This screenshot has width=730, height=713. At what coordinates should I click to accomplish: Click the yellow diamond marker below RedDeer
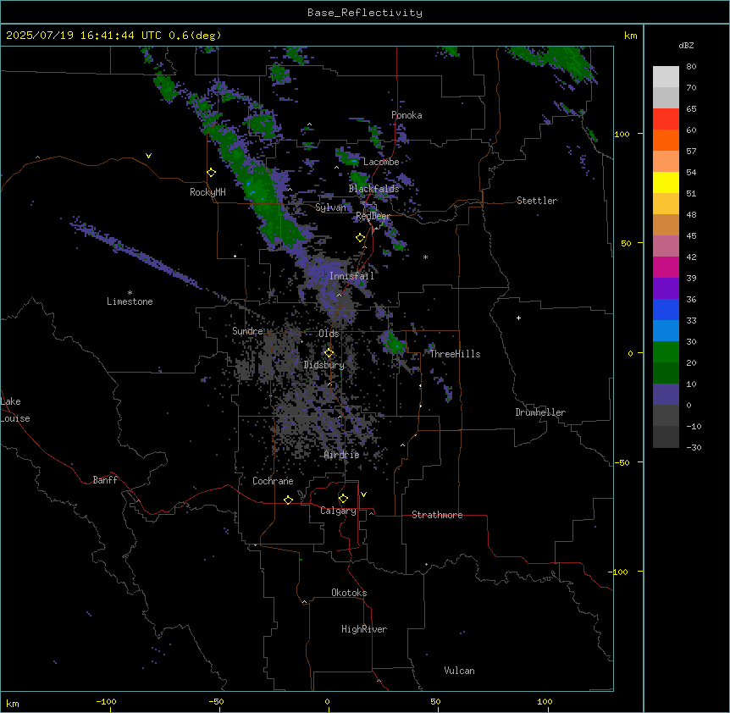click(x=361, y=238)
